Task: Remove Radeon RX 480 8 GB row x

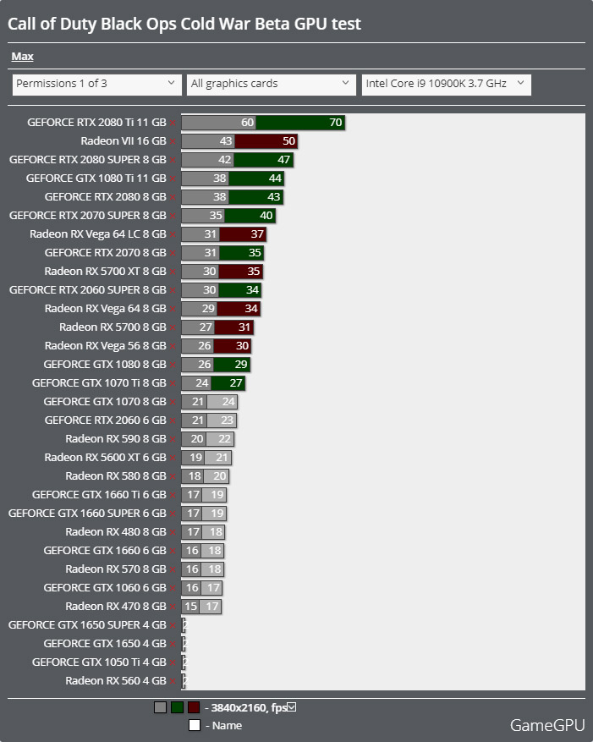Action: (173, 532)
